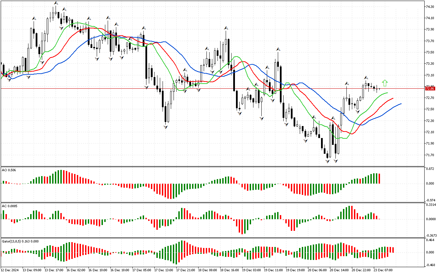439x274 pixels.
Task: Select the 16 Dec 18:00 time label
Action: [120, 270]
